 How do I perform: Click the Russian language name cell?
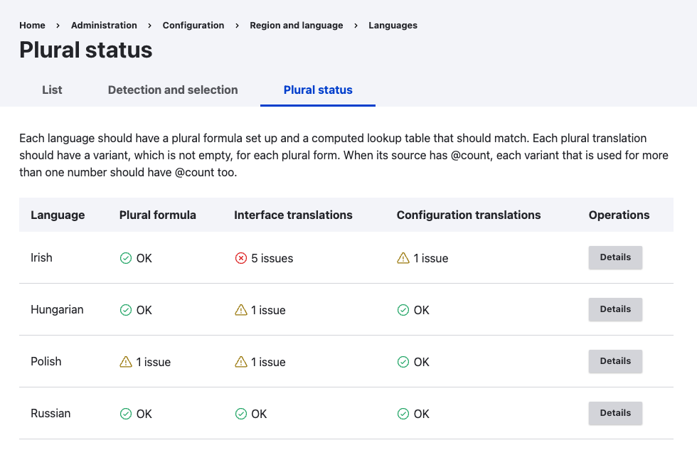click(50, 414)
